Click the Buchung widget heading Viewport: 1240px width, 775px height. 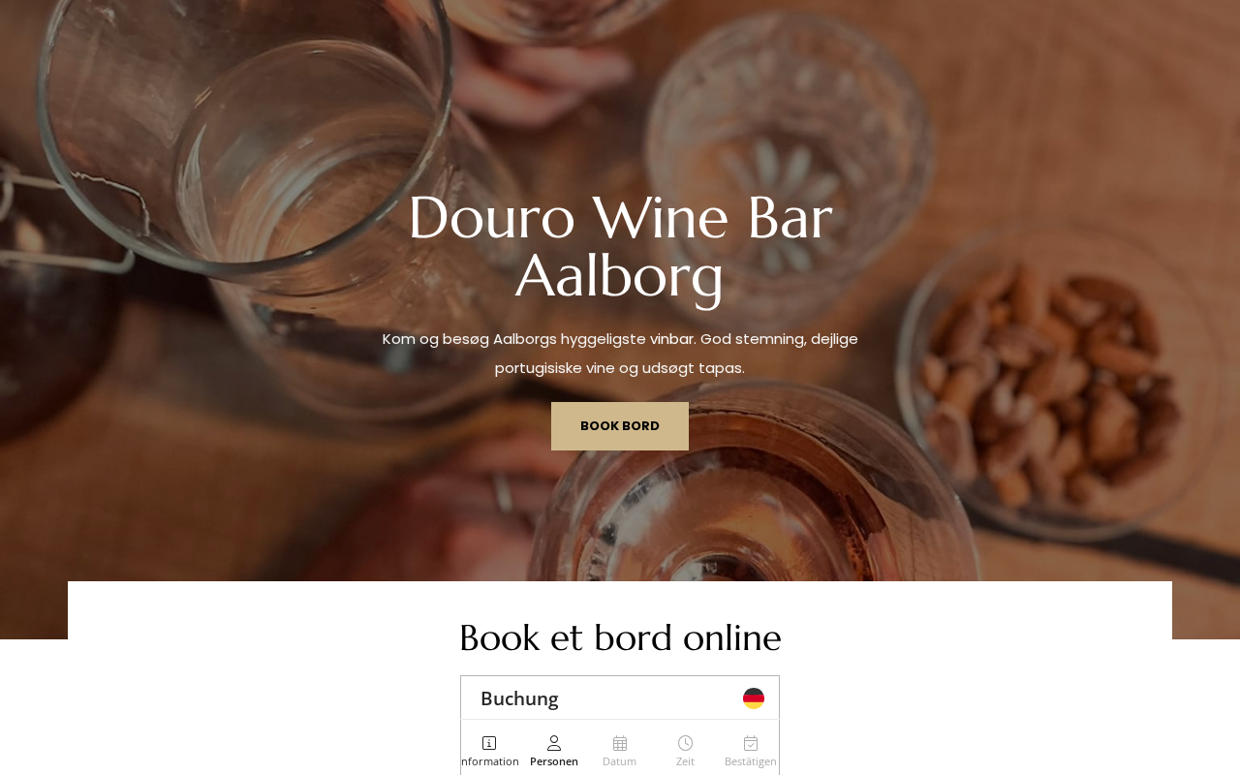point(519,698)
